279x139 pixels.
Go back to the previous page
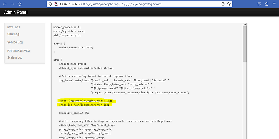pos(5,4)
